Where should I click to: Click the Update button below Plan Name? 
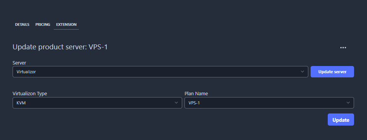point(341,120)
